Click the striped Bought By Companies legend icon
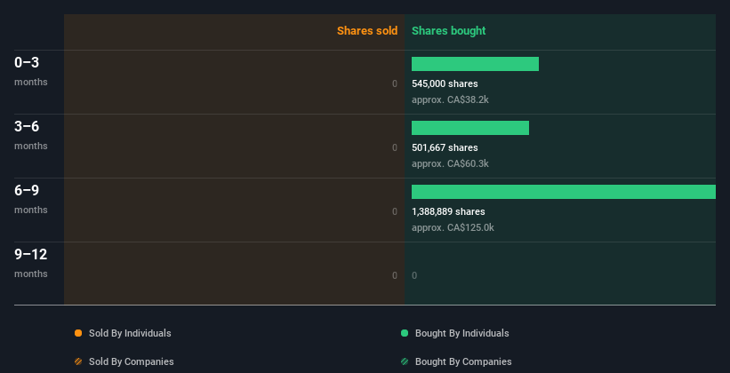Viewport: 730px width, 373px height. click(405, 361)
